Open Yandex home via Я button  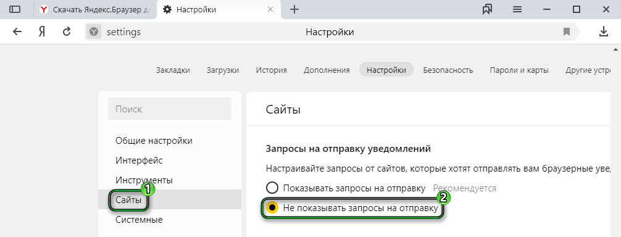point(41,31)
